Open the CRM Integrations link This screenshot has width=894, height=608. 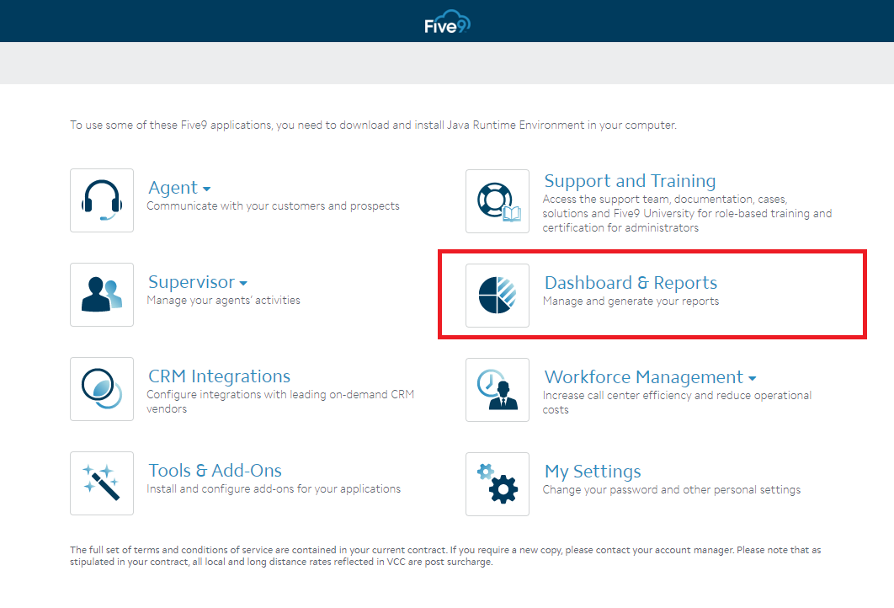pos(219,376)
